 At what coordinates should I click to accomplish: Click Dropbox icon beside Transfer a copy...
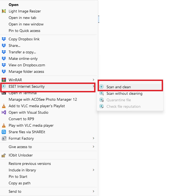coord(4,52)
